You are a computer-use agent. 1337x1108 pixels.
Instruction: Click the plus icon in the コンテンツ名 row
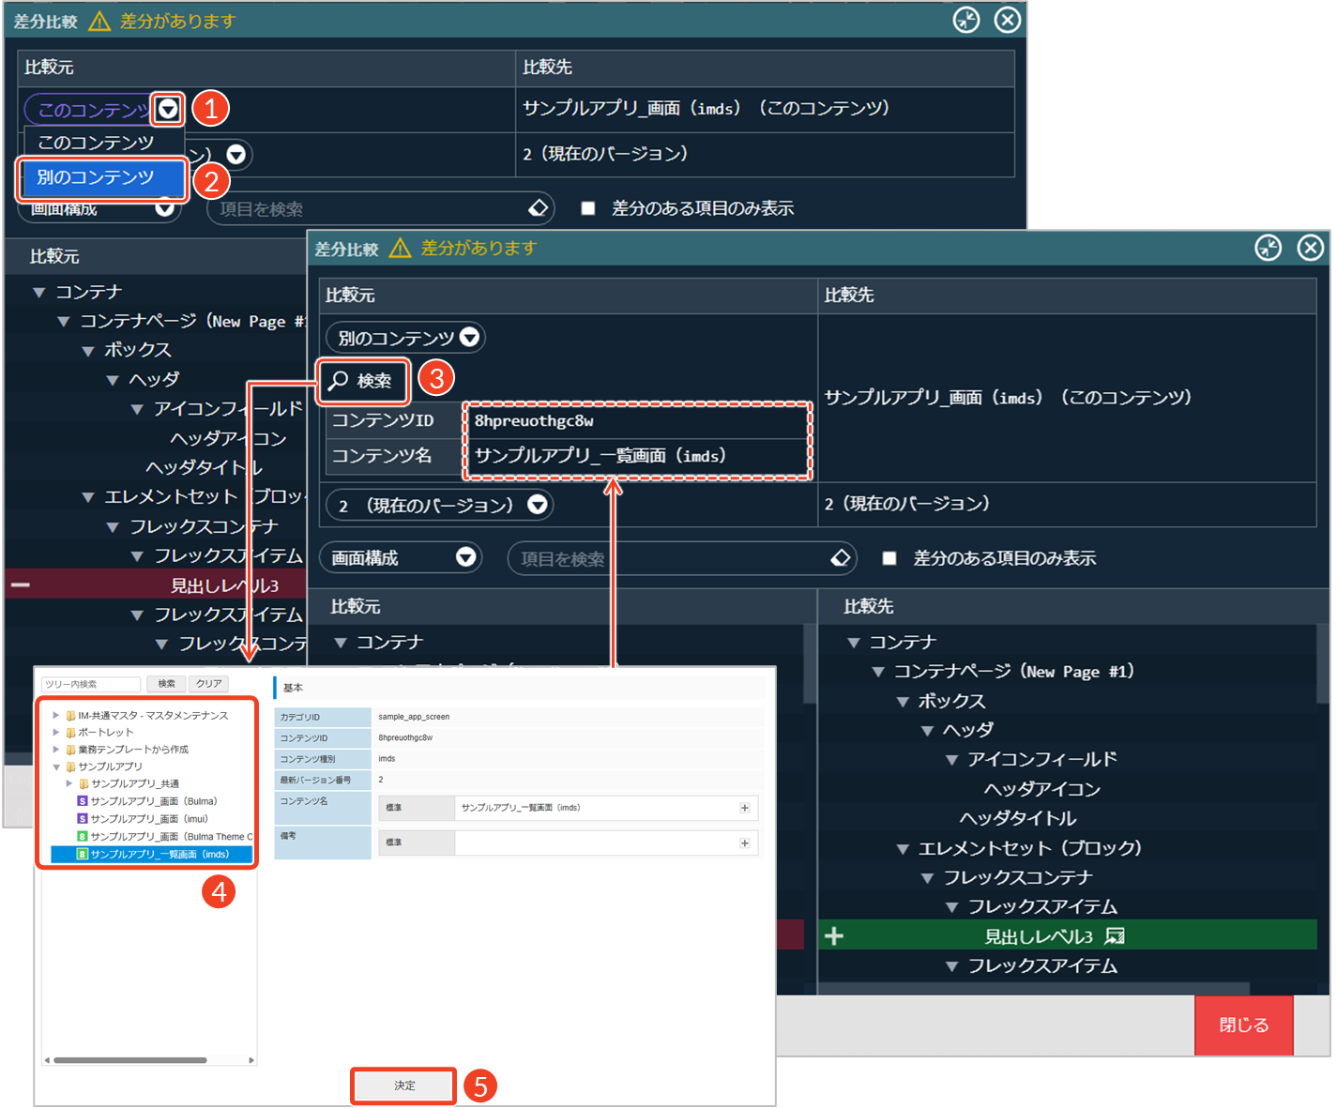(744, 808)
